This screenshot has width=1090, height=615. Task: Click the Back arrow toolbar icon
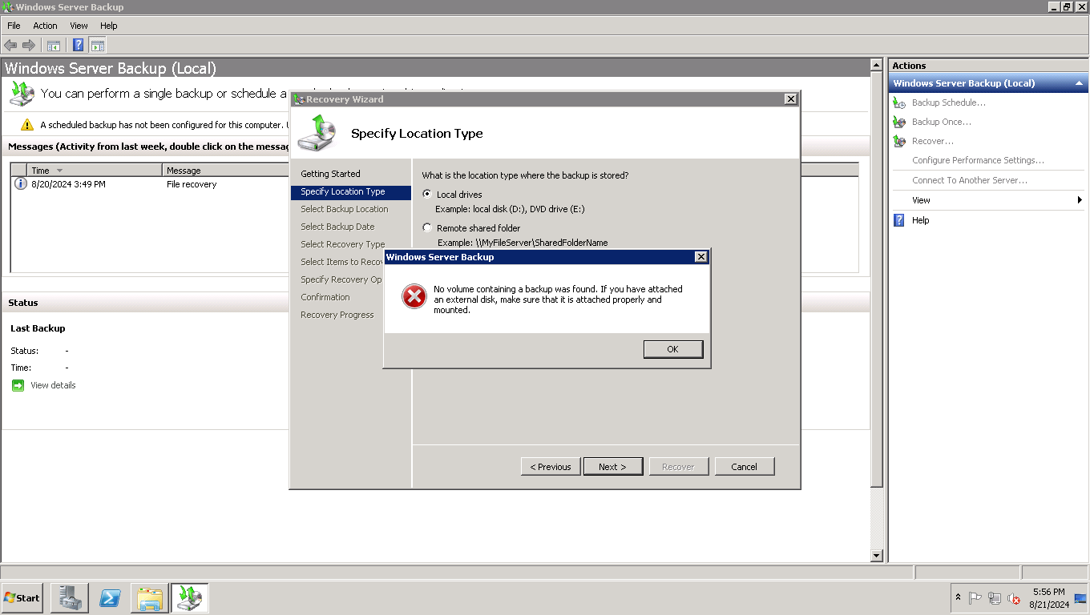(10, 46)
